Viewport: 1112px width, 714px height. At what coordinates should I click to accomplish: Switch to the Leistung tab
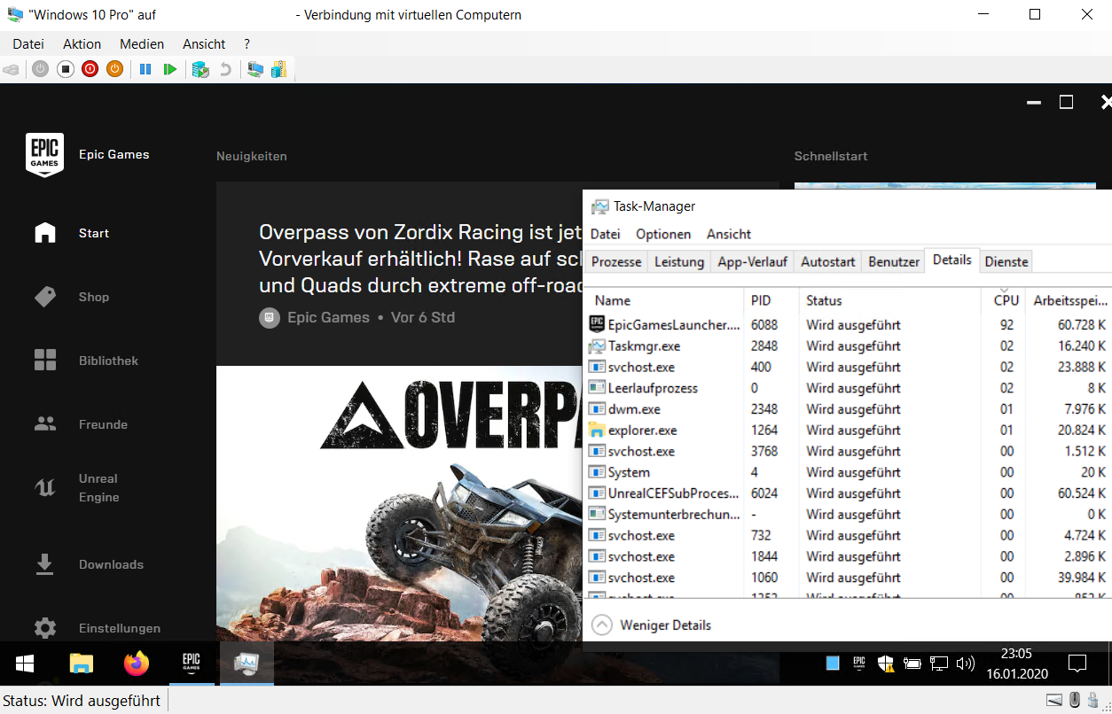[679, 261]
